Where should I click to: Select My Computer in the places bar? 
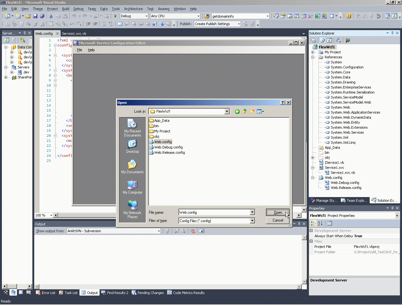(133, 187)
